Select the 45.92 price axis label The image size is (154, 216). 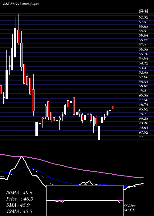click(144, 109)
